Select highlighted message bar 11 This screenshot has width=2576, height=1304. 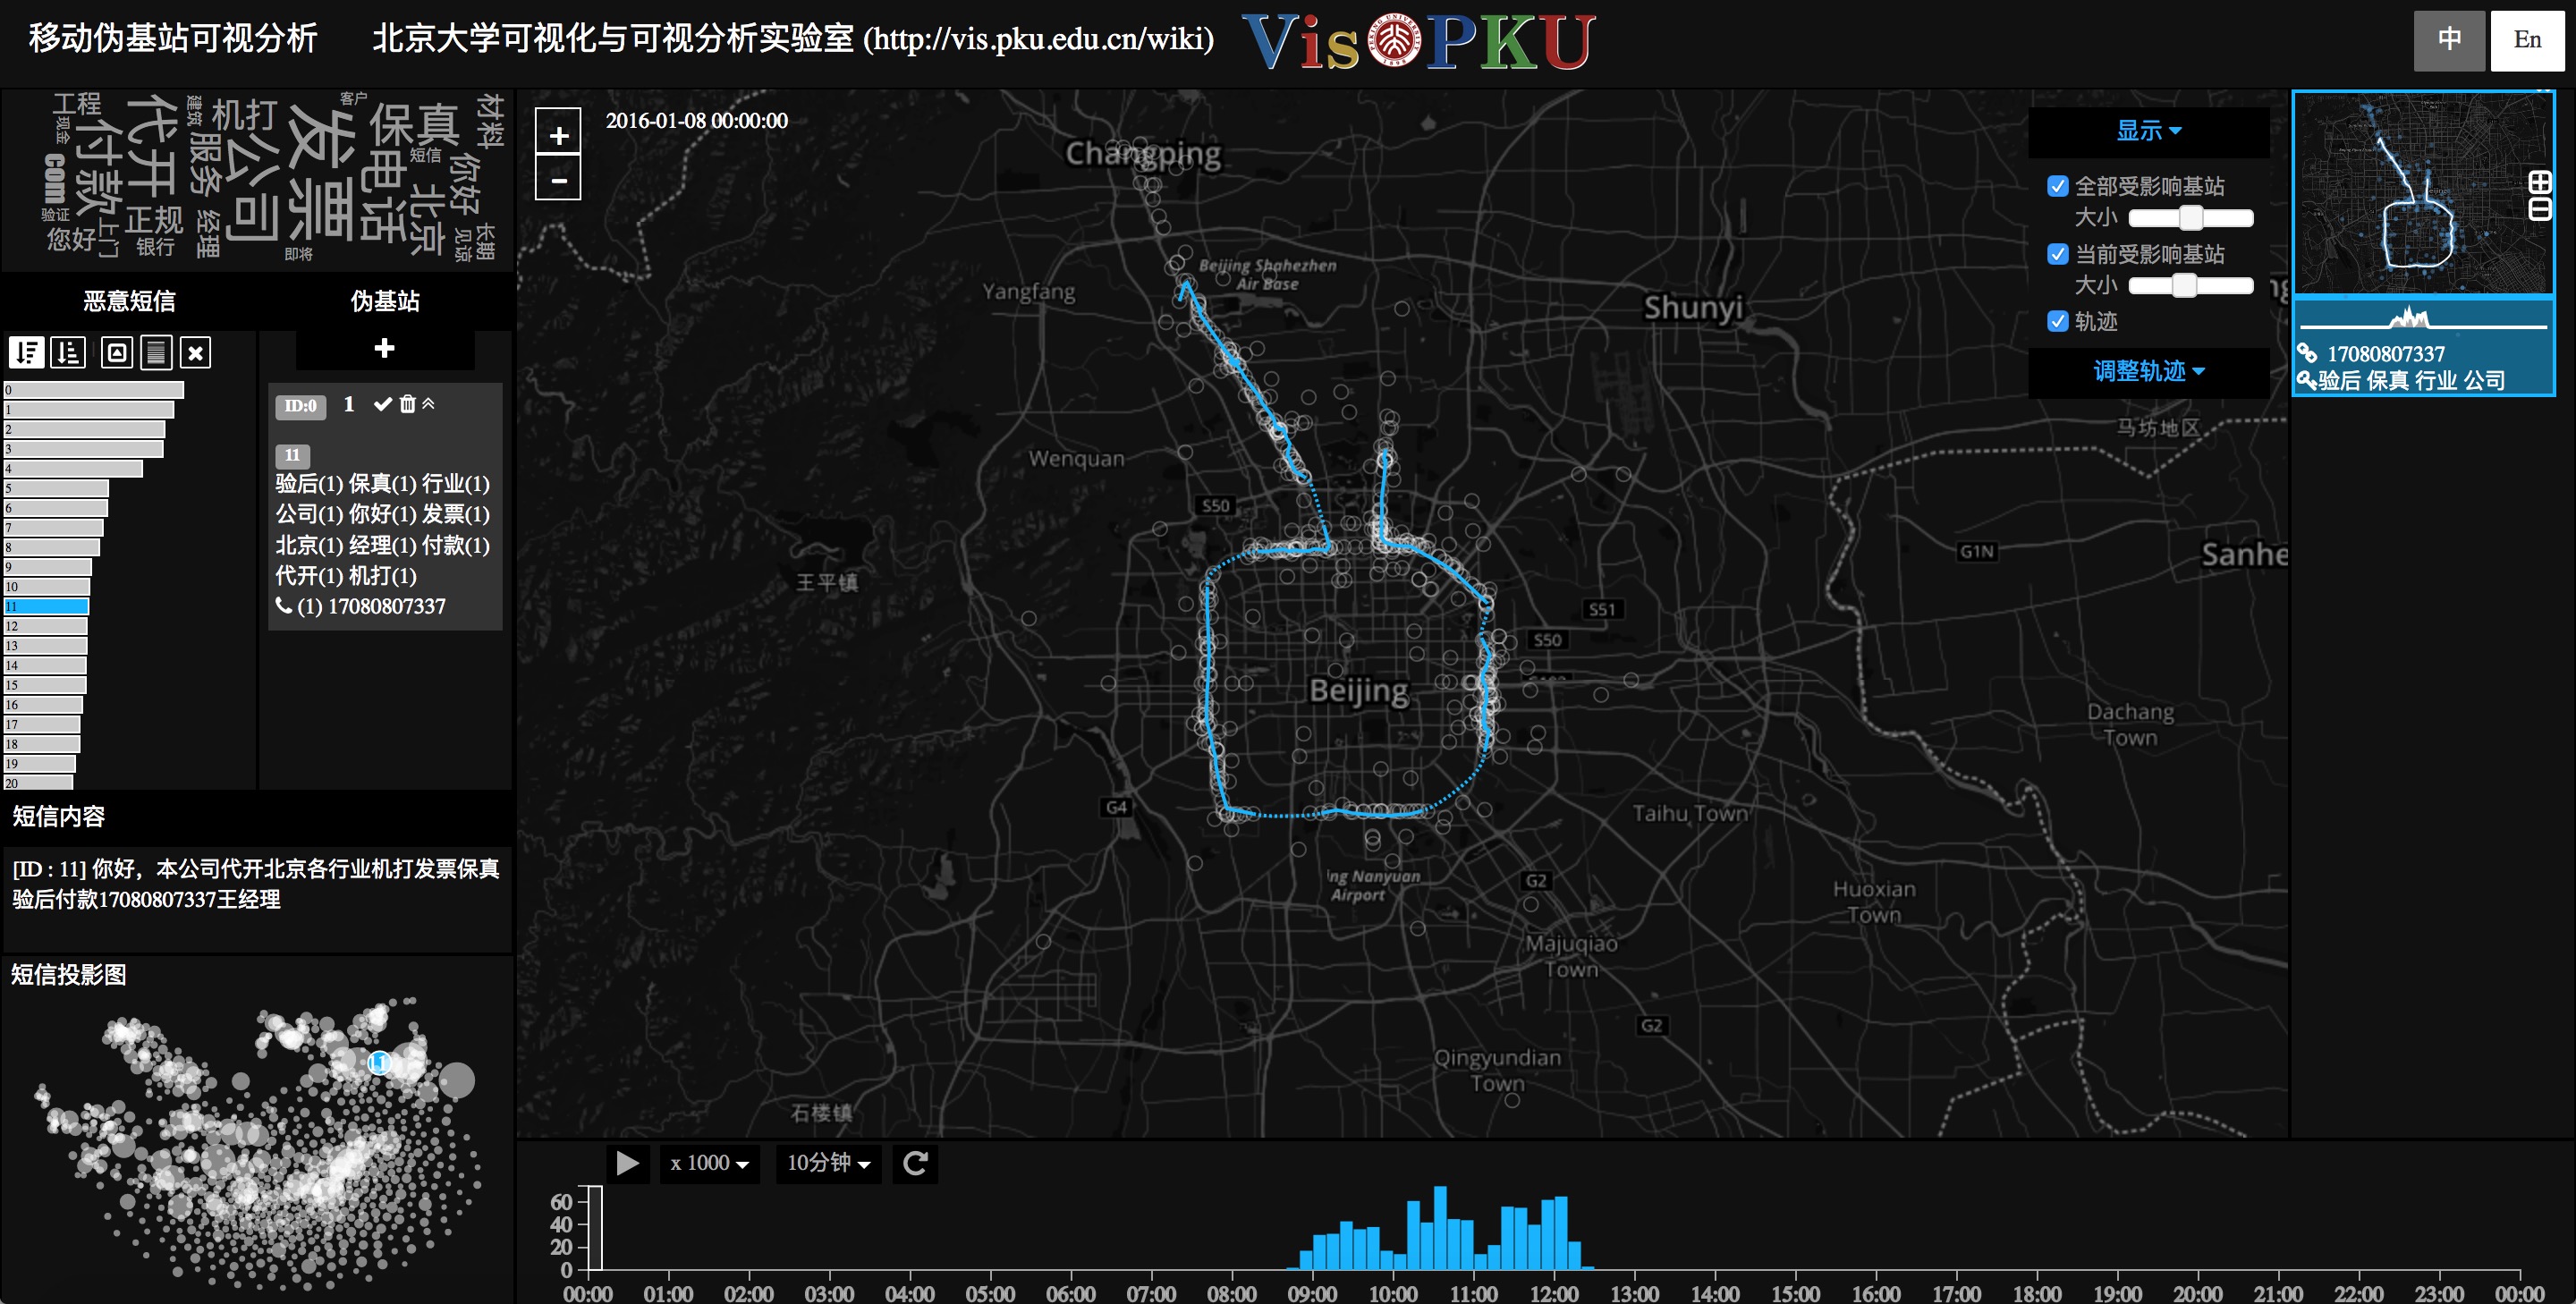pyautogui.click(x=46, y=606)
